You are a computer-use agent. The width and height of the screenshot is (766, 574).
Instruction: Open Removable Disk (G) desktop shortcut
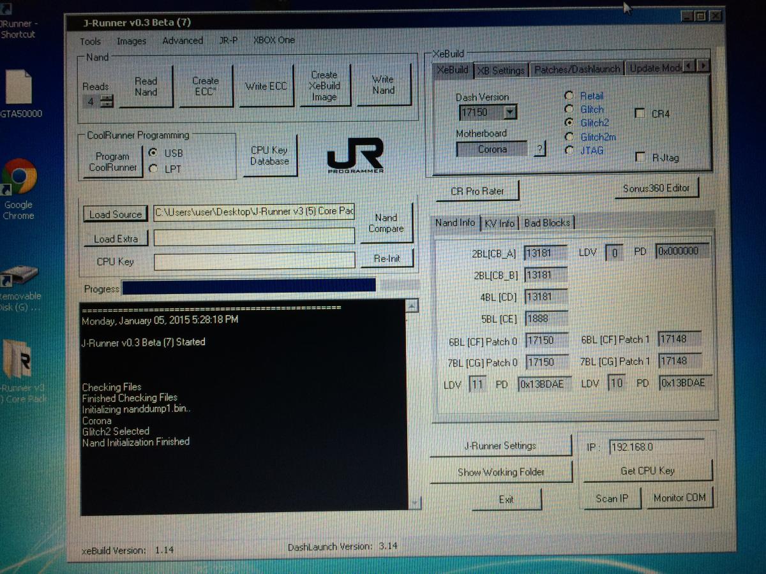19,288
